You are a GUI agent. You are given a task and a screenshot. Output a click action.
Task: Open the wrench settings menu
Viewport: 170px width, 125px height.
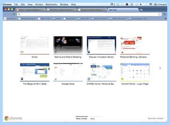[164, 14]
